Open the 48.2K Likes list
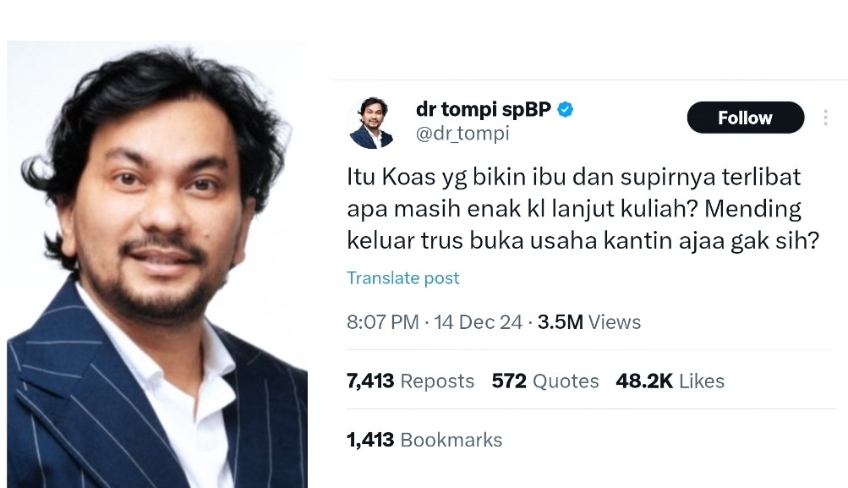Image resolution: width=848 pixels, height=488 pixels. [x=670, y=381]
